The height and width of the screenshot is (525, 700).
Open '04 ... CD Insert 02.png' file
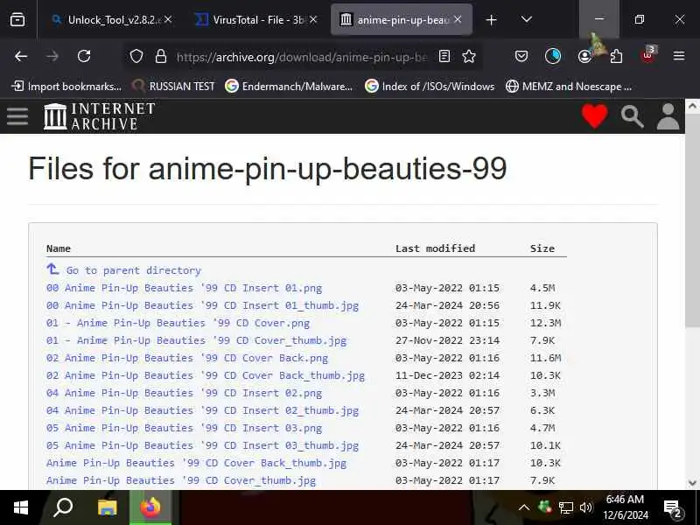coord(184,393)
